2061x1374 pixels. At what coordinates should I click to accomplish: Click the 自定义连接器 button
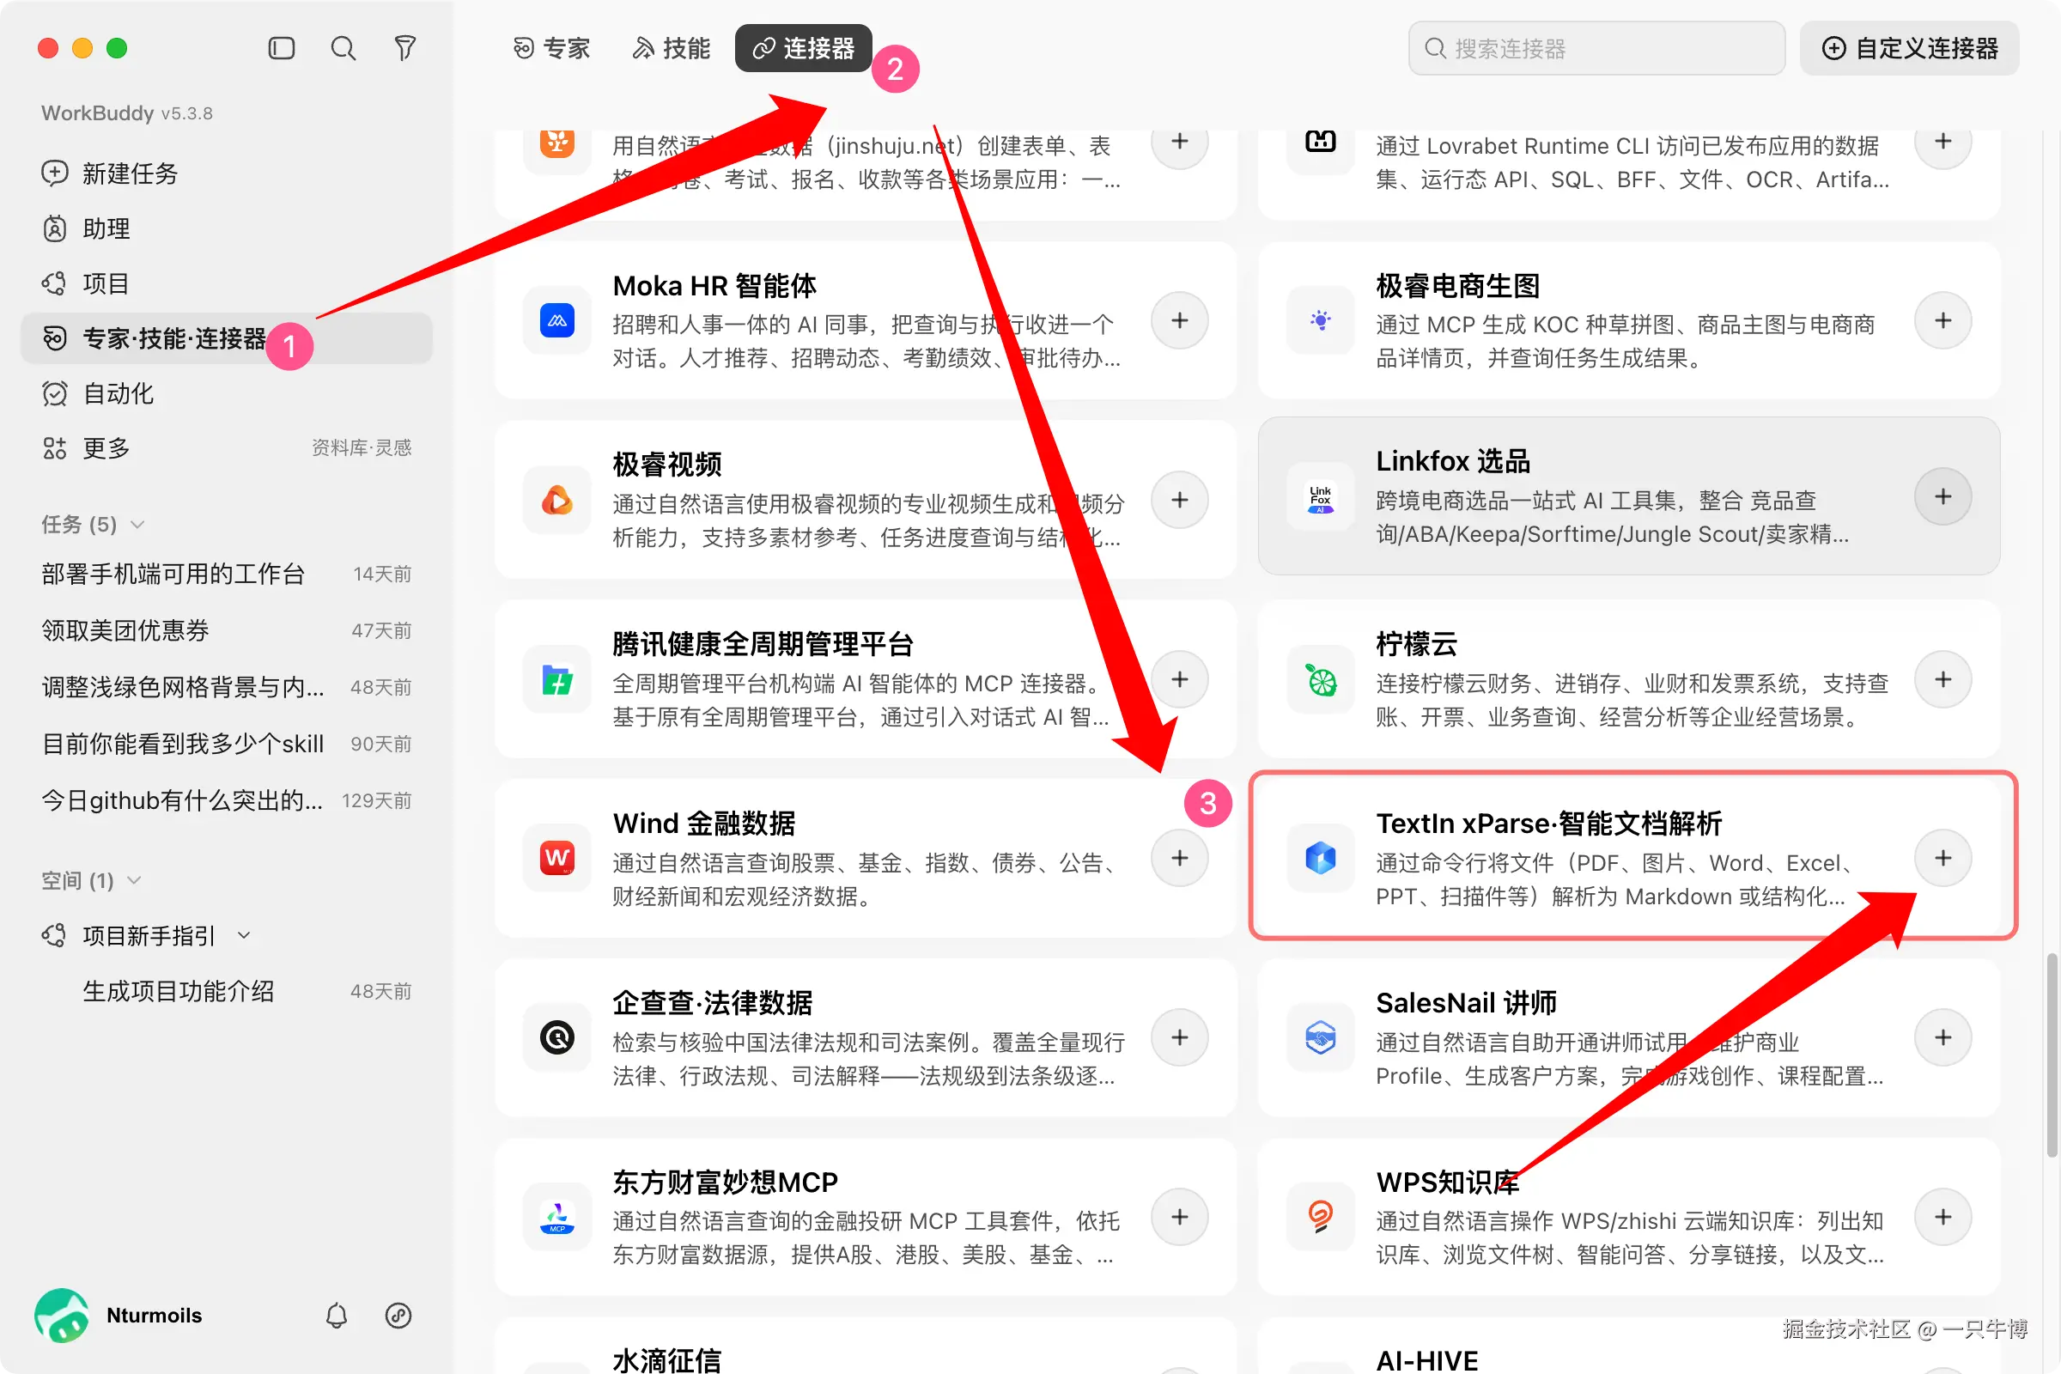[1909, 48]
